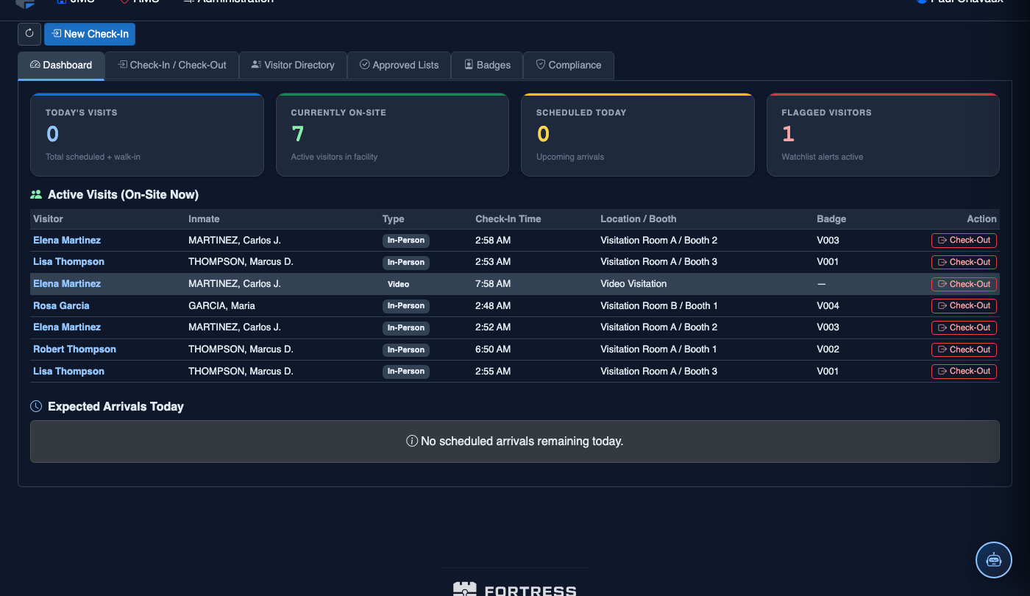Screen dimensions: 1030x596
Task: Click the Today's Visits stat card
Action: (x=147, y=135)
